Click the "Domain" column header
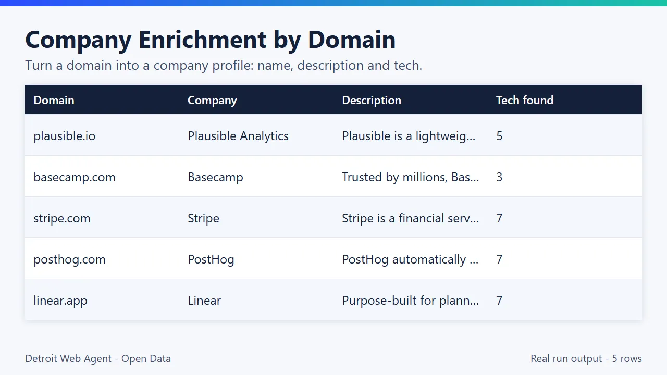Viewport: 667px width, 375px height. [54, 100]
